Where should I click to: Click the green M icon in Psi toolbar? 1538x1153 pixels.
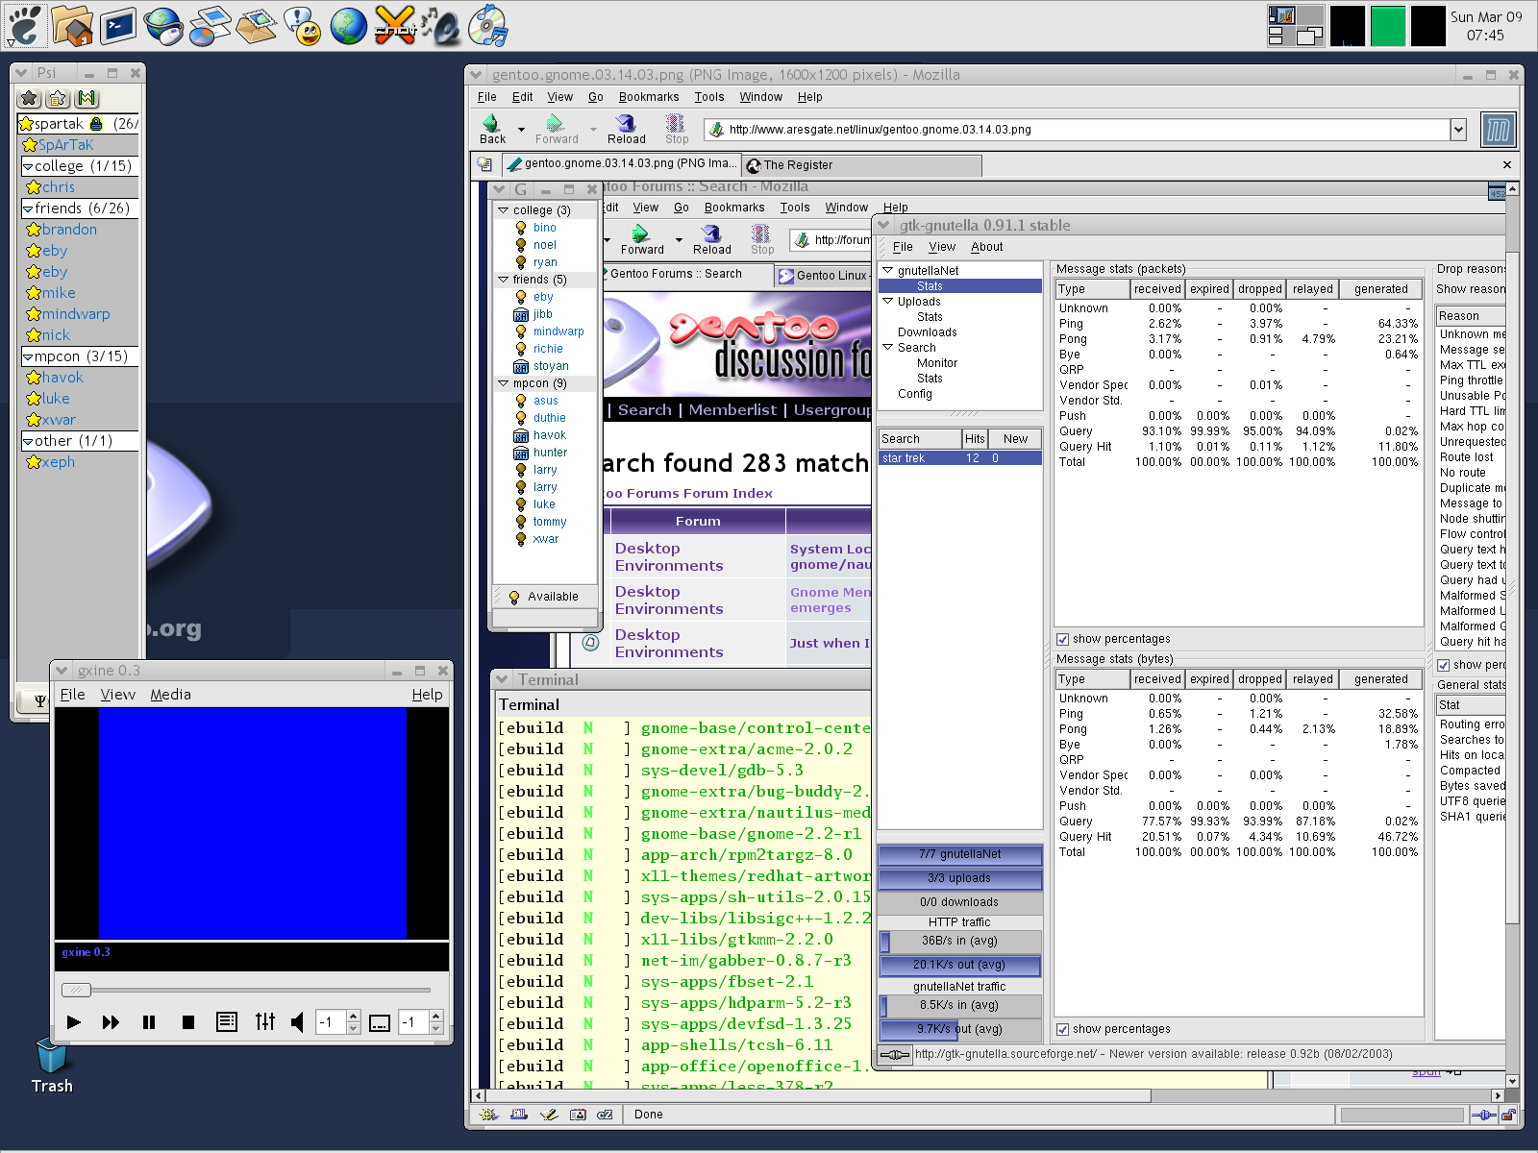(87, 98)
